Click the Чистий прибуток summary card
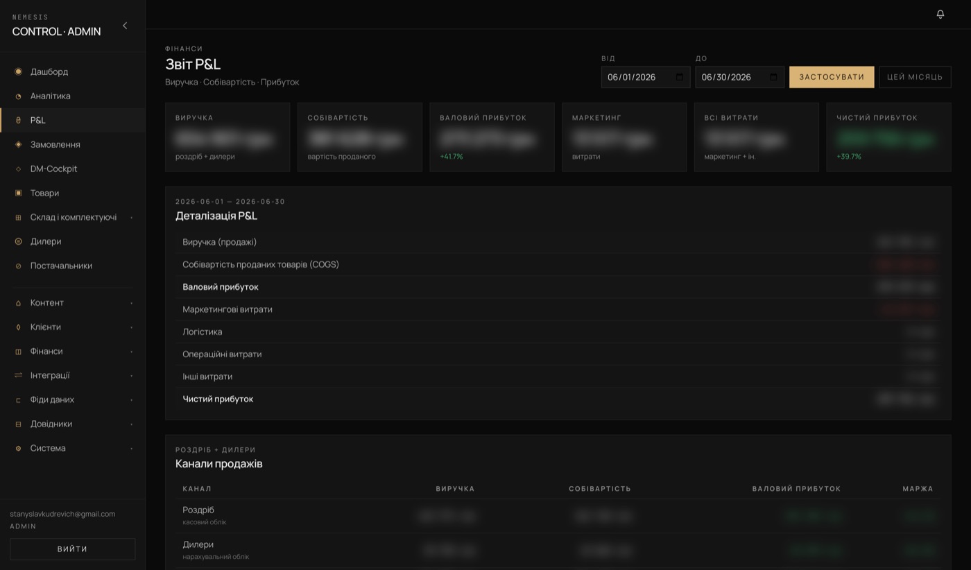This screenshot has width=971, height=570. [888, 137]
